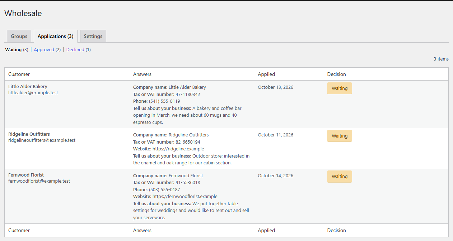Open the Applications (3) tab
Image resolution: width=453 pixels, height=241 pixels.
(x=55, y=36)
